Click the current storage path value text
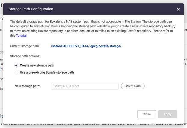The width and height of the screenshot is (187, 128). point(86,46)
